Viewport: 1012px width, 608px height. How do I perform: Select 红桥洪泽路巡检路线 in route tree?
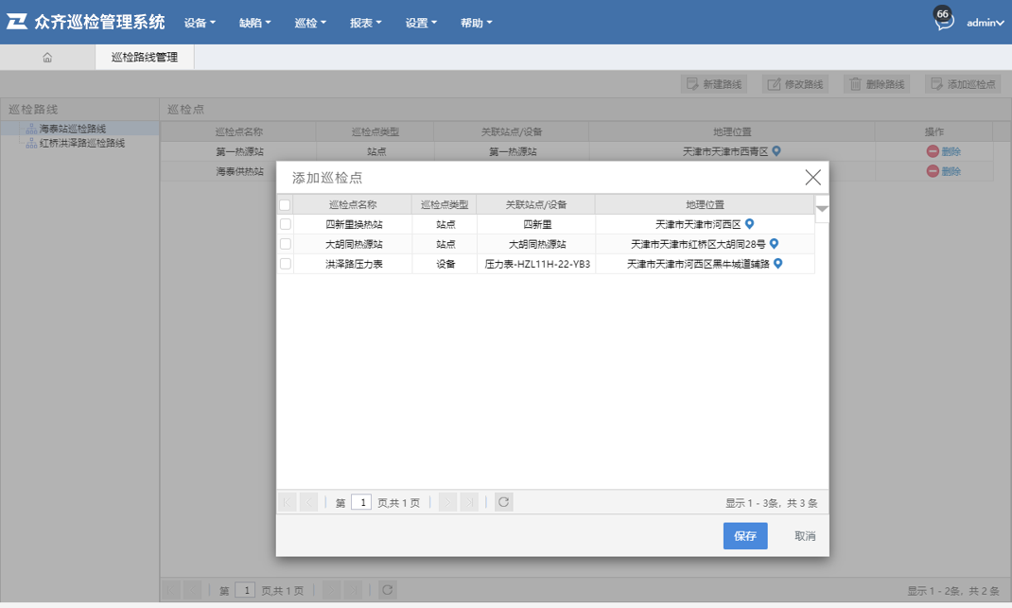(x=82, y=144)
